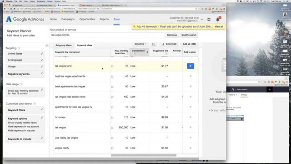The width and height of the screenshot is (291, 164).
Task: Click the Keyword (by relevance) column header
Action: (x=67, y=52)
